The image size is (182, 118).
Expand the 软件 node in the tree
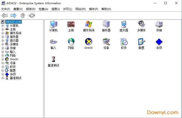[x=3, y=67]
